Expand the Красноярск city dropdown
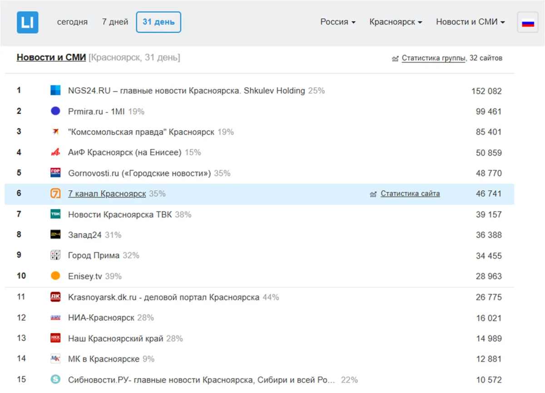This screenshot has width=545, height=393. pyautogui.click(x=396, y=22)
